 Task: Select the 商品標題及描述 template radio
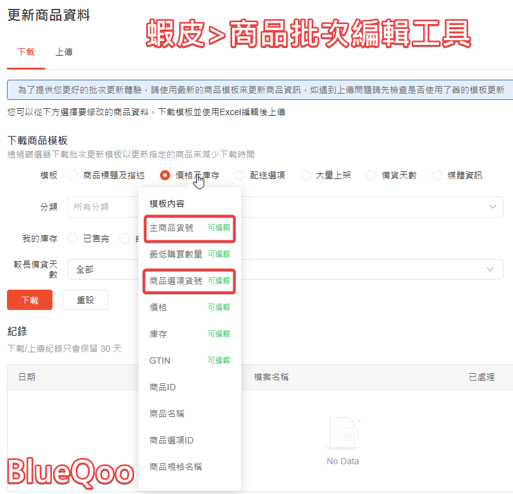[x=73, y=175]
